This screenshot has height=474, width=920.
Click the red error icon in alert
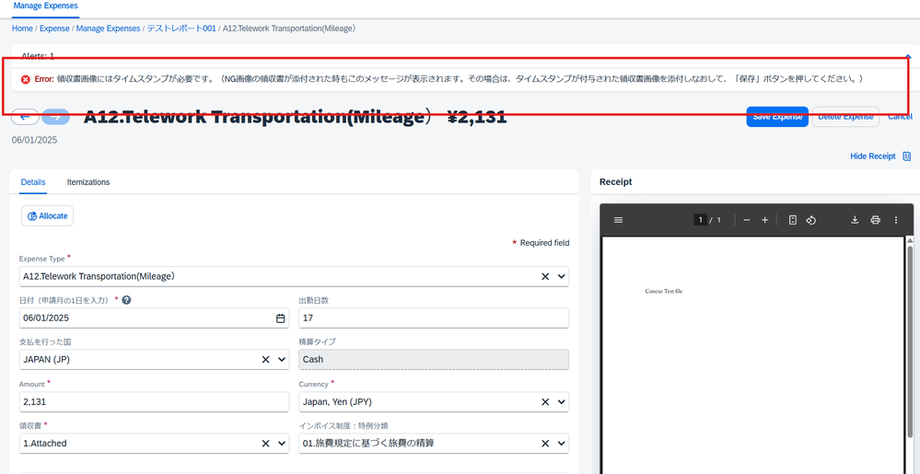[25, 79]
